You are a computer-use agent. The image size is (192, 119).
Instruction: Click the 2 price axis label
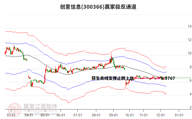(x=190, y=107)
